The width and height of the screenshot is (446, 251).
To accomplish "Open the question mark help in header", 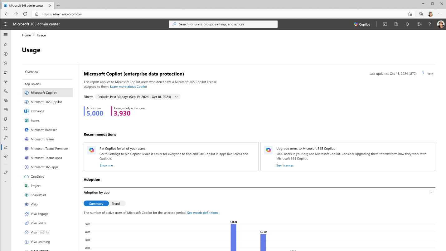I will 430,24.
